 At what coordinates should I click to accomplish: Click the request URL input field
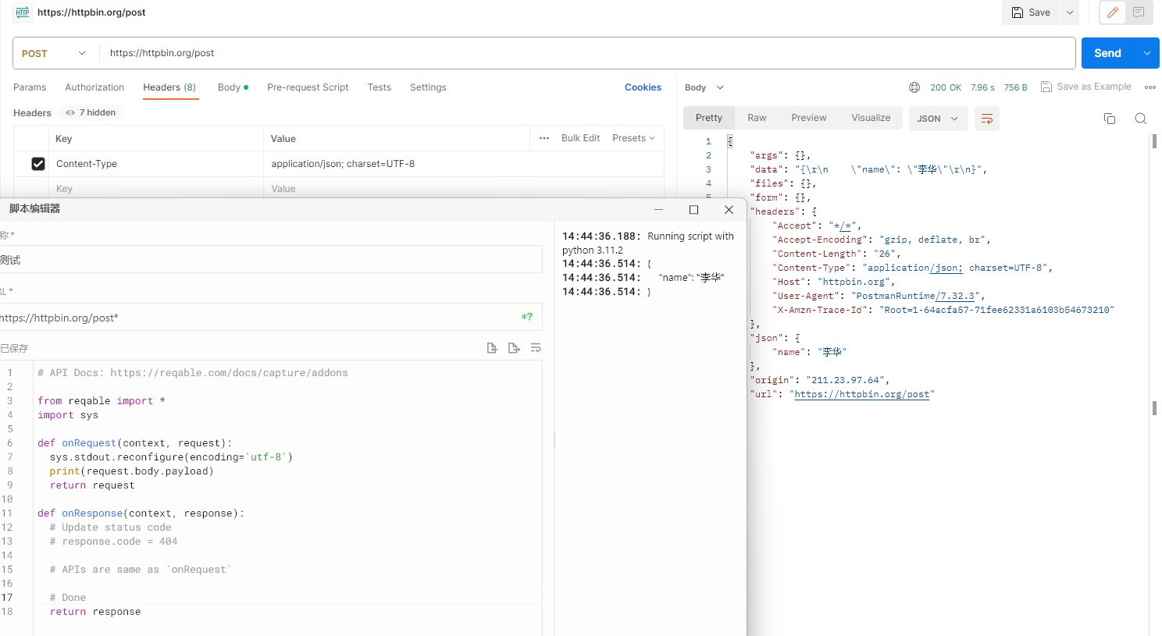pyautogui.click(x=469, y=53)
